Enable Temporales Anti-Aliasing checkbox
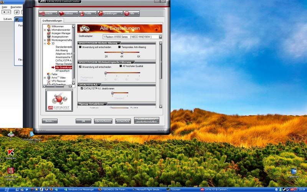The width and height of the screenshot is (307, 192). point(119,47)
